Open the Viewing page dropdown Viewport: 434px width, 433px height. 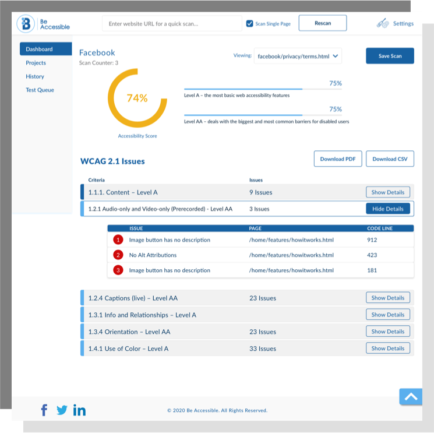pyautogui.click(x=298, y=56)
